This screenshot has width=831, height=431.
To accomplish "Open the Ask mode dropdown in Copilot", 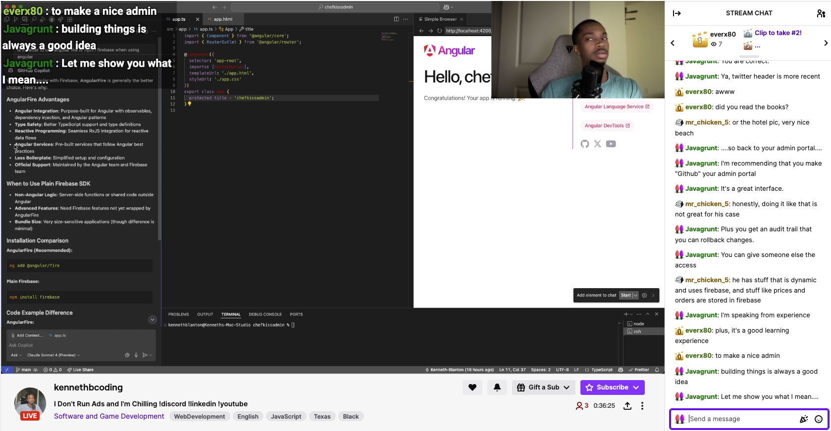I will [16, 355].
